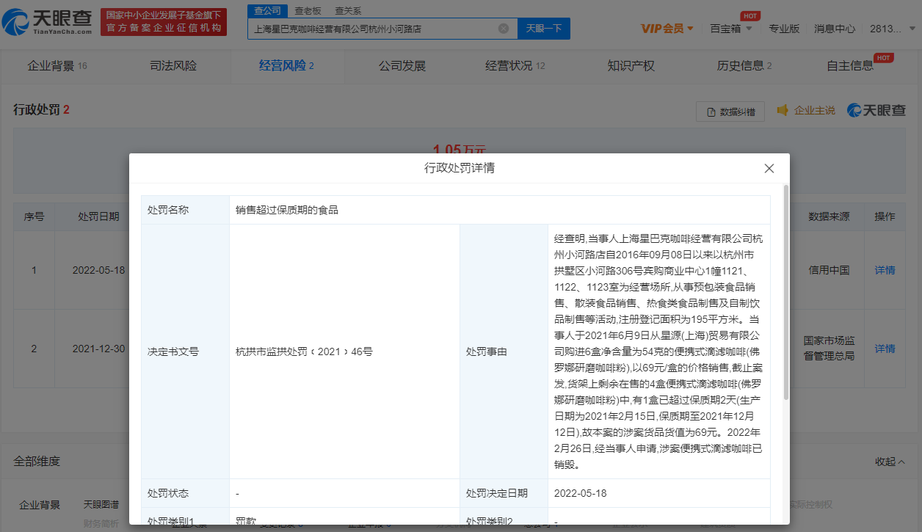The height and width of the screenshot is (532, 922).
Task: Open the 经营状况 tab
Action: [515, 66]
